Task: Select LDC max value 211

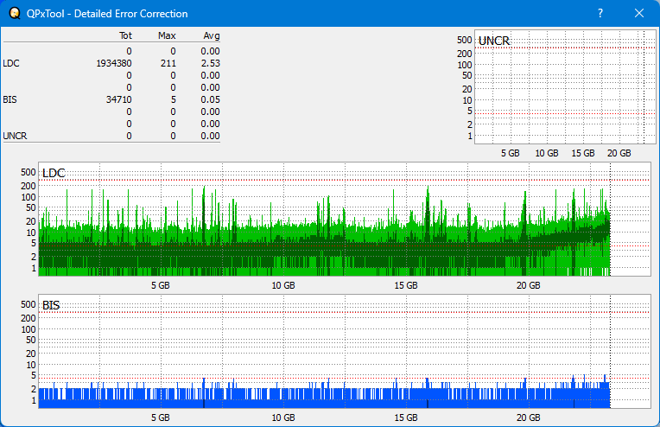Action: 168,63
